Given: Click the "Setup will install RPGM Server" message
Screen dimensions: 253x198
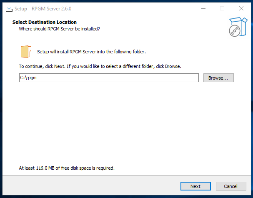Looking at the screenshot, I should (x=91, y=52).
